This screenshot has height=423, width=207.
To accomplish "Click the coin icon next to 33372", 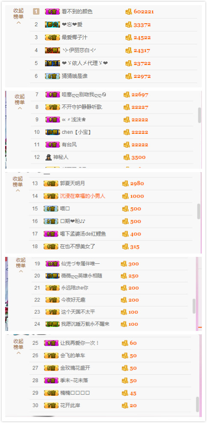I will click(129, 25).
